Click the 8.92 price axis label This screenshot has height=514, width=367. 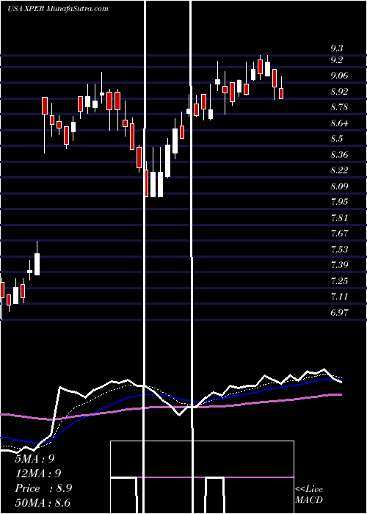pyautogui.click(x=339, y=92)
